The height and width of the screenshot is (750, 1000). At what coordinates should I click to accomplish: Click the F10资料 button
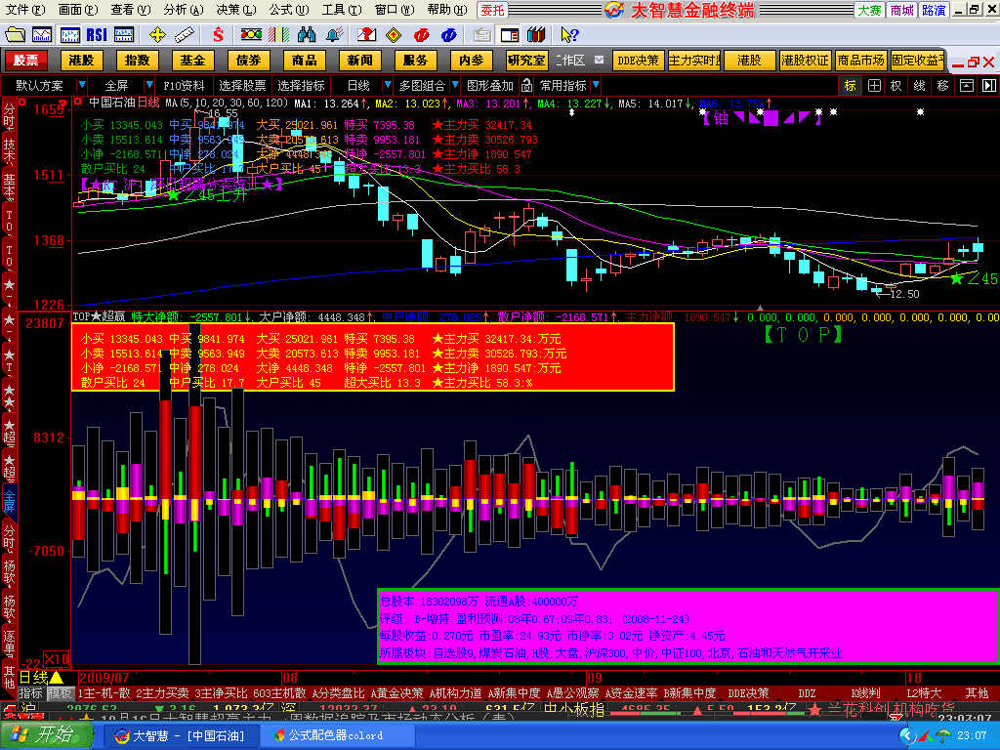[x=184, y=86]
